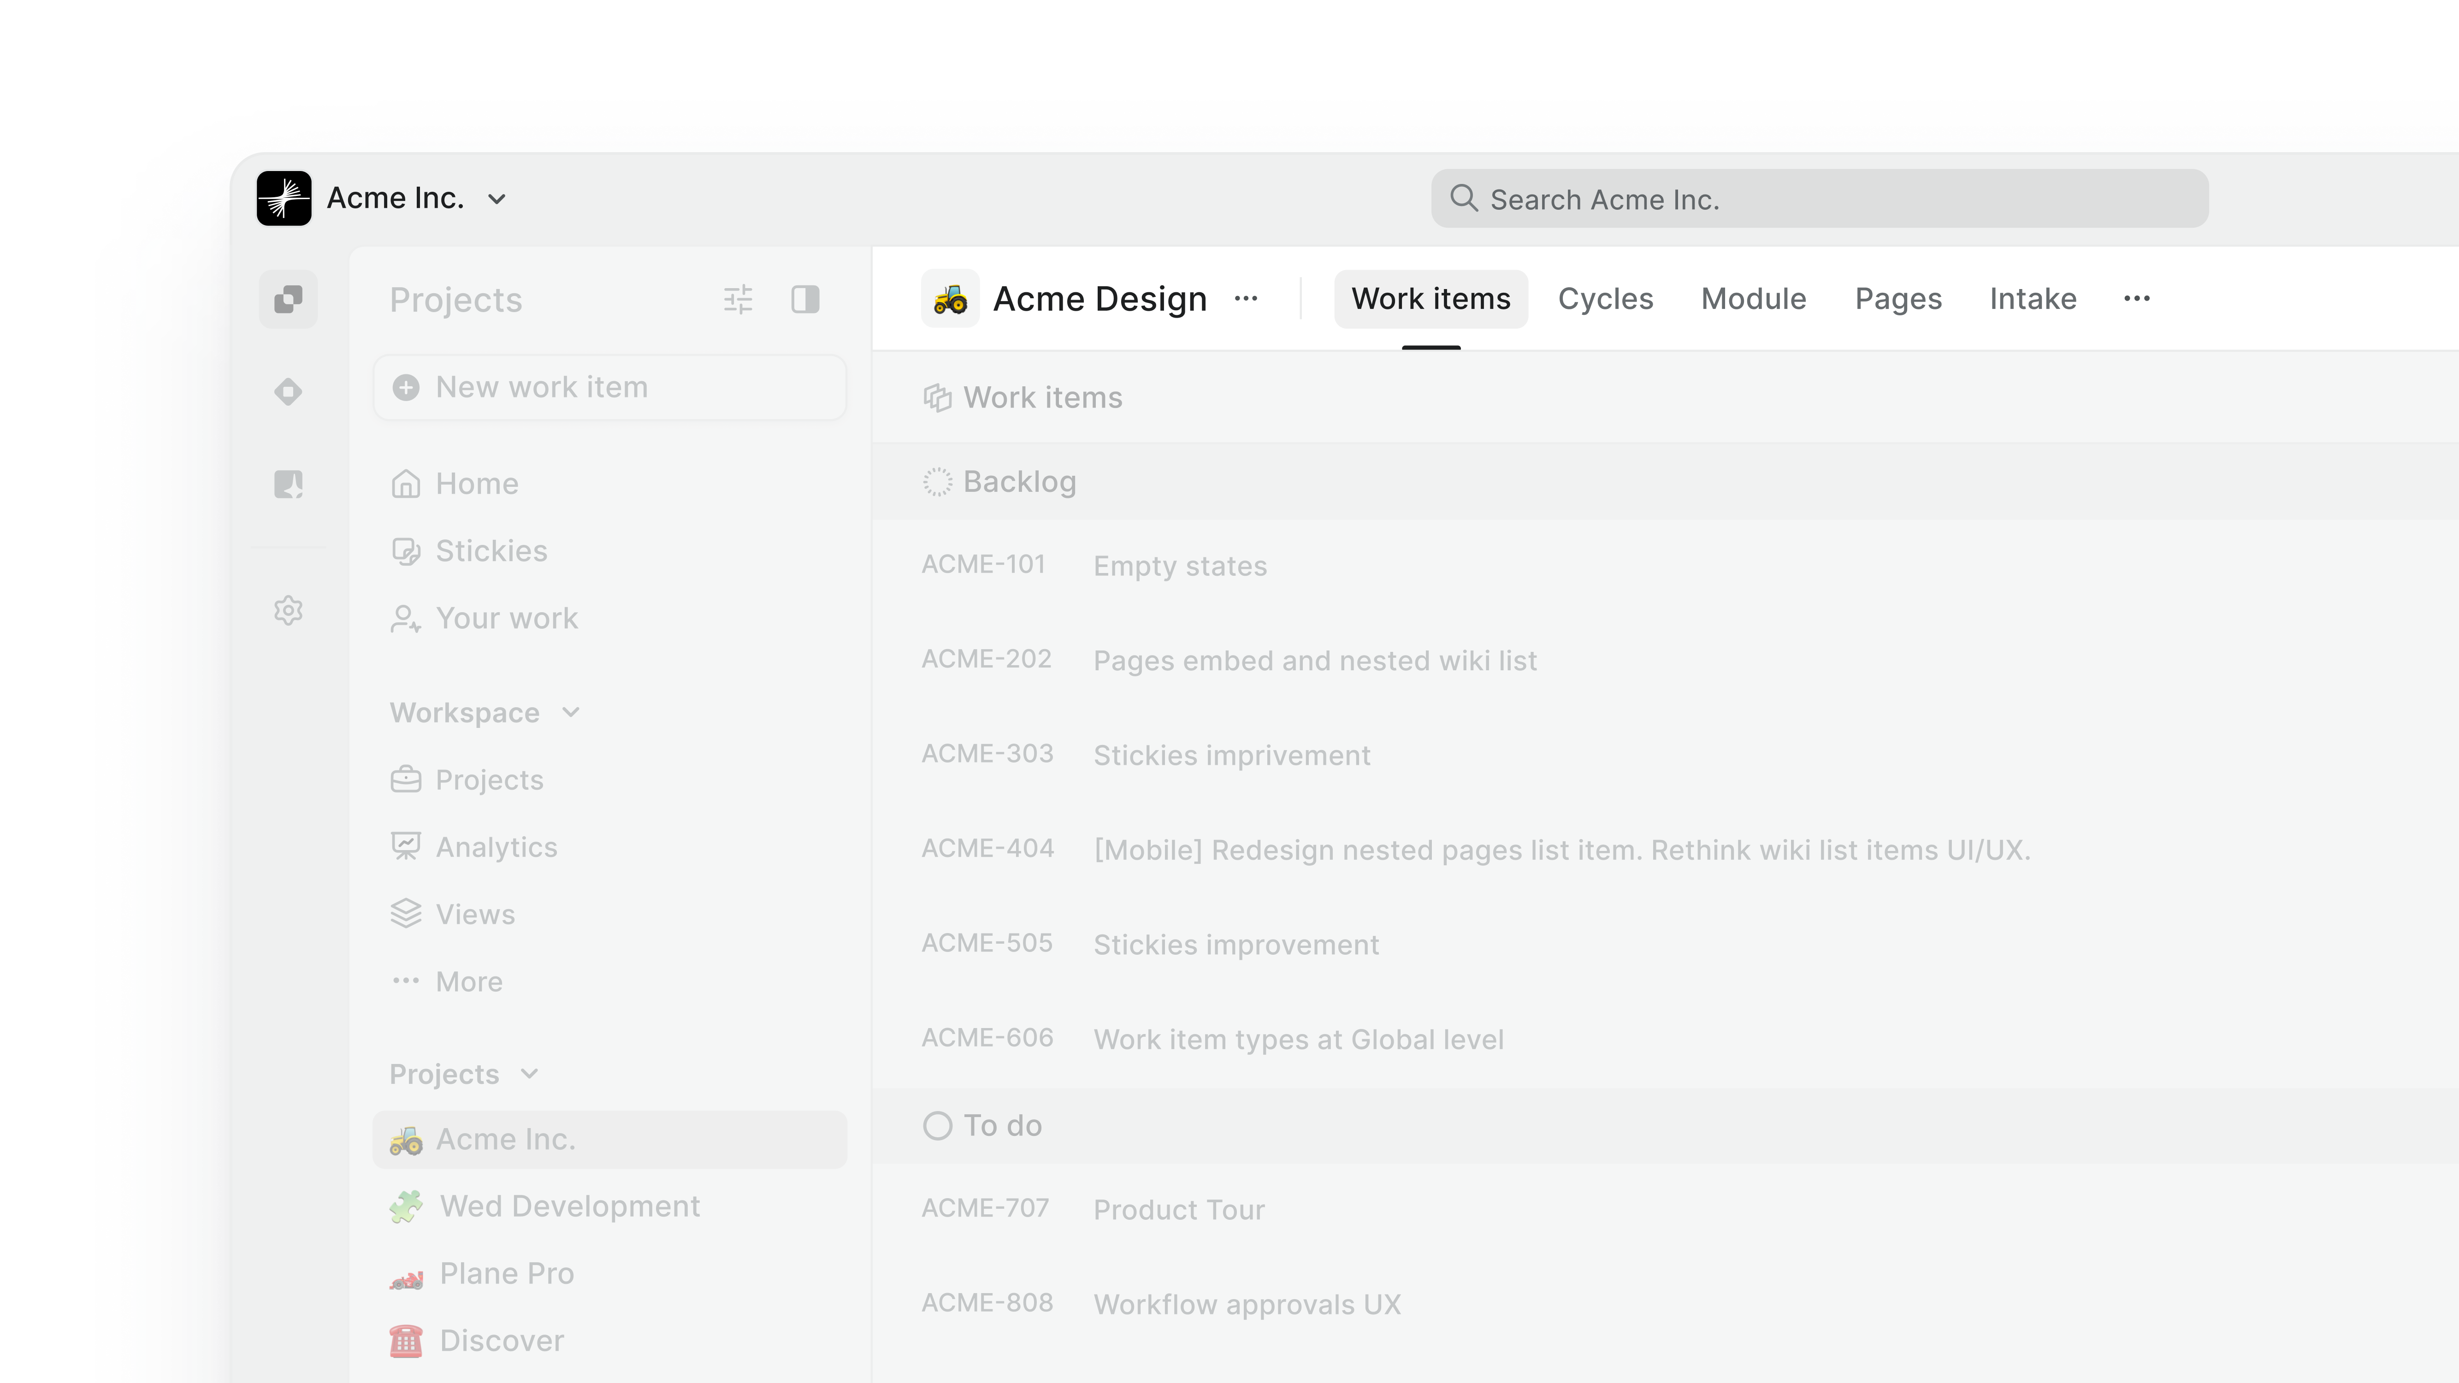Collapse the Workspace section chevron
Screen dimensions: 2459x1383
pos(571,712)
